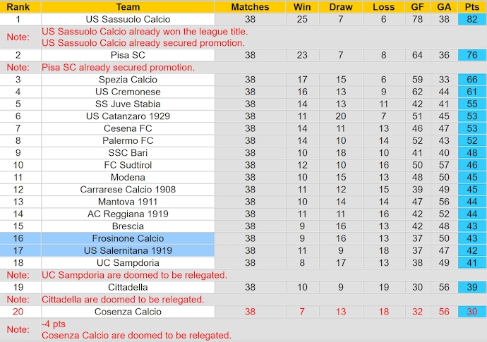The image size is (487, 342).
Task: Click the US Sassuolo Calcio team name
Action: point(128,19)
